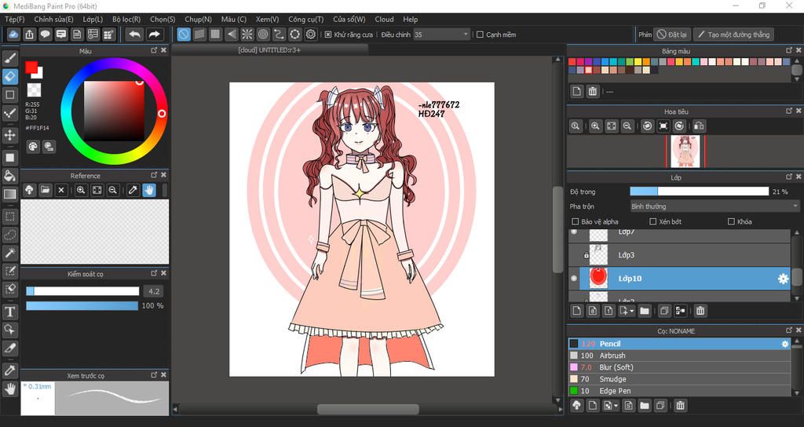Flip the view in Navigator panel

pos(698,126)
